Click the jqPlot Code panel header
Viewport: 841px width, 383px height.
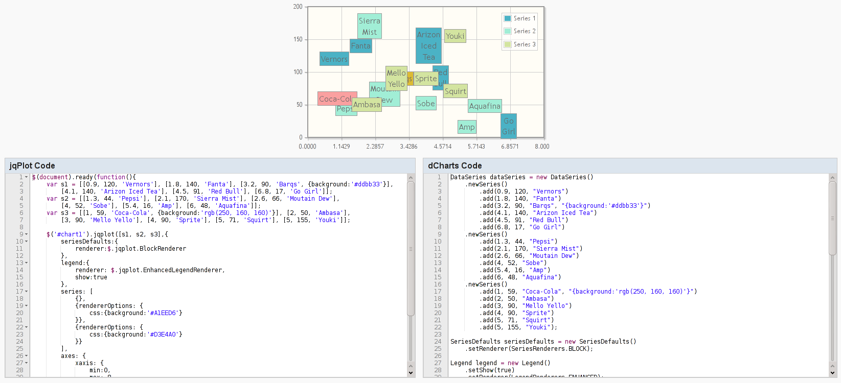pos(210,165)
